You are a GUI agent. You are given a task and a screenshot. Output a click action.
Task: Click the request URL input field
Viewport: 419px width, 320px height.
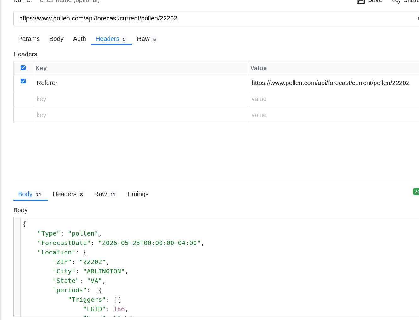pyautogui.click(x=216, y=18)
